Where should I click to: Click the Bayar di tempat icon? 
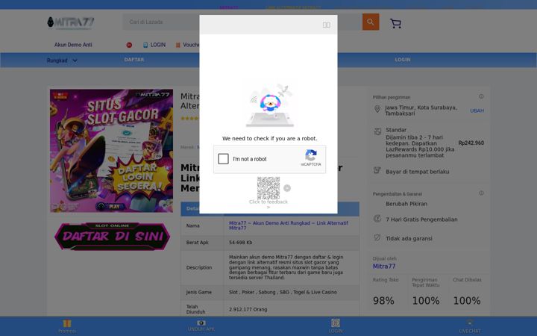377,170
